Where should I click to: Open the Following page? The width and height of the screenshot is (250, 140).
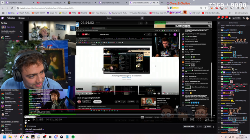11,18
